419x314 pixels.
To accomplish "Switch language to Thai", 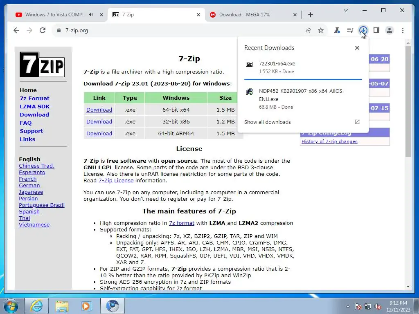I will click(x=24, y=218).
